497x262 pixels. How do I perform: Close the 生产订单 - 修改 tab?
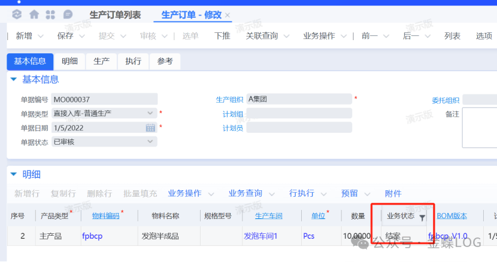(x=228, y=15)
